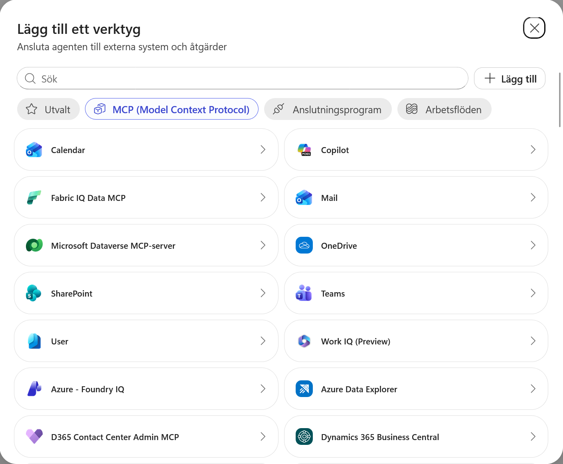Screen dimensions: 563x464
Task: Click the Teams icon
Action: [x=304, y=293]
